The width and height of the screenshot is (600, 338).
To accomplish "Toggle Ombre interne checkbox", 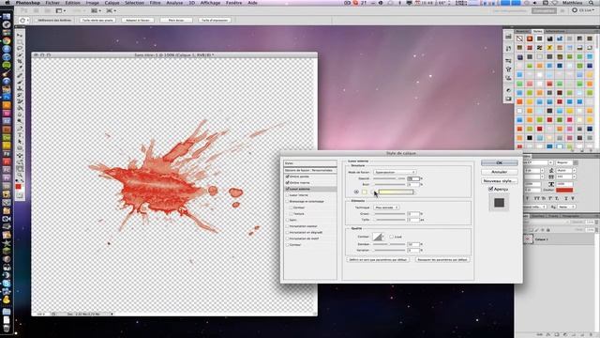I will click(288, 183).
